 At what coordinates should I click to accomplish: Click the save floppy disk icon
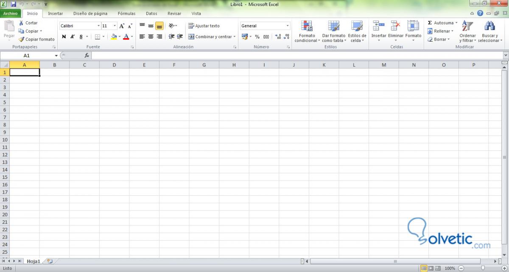(14, 4)
